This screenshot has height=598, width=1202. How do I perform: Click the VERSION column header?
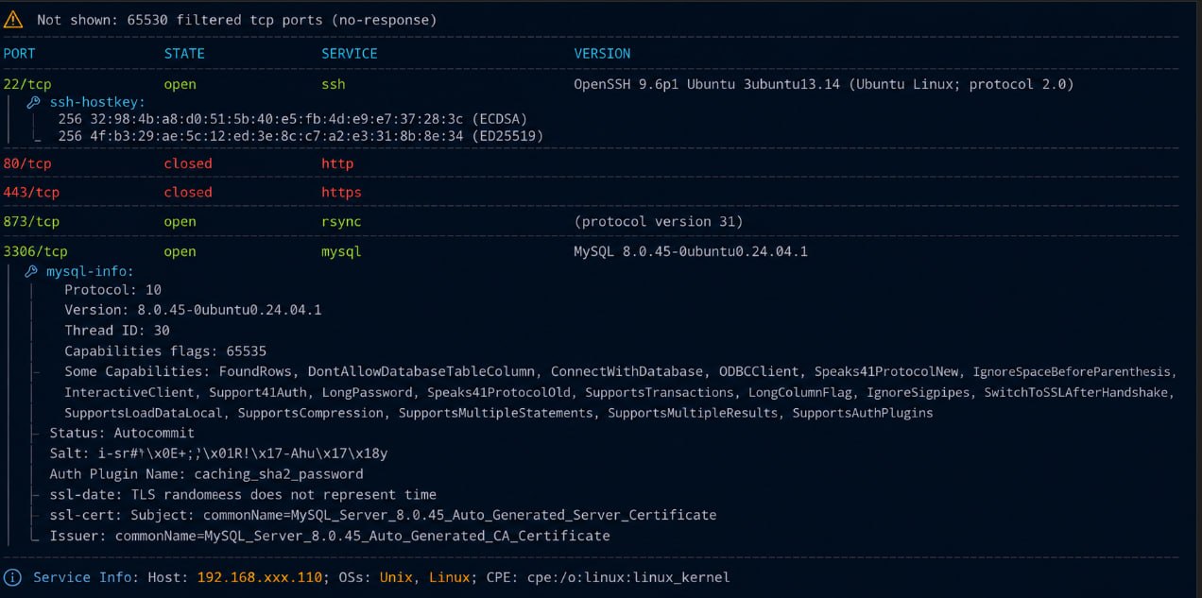click(602, 54)
